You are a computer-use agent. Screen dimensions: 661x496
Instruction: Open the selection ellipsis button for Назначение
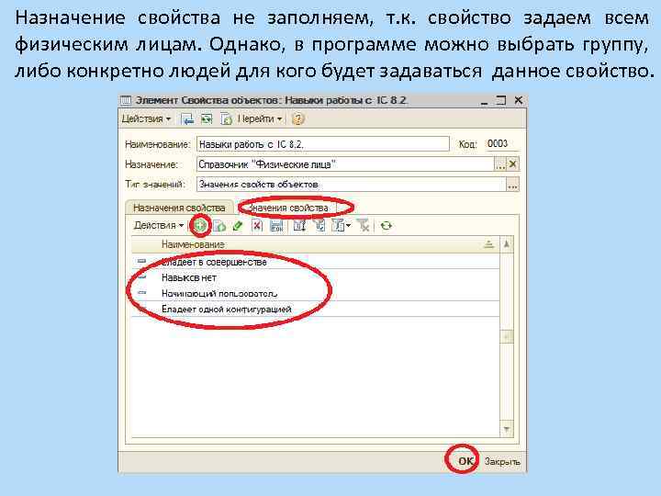500,164
